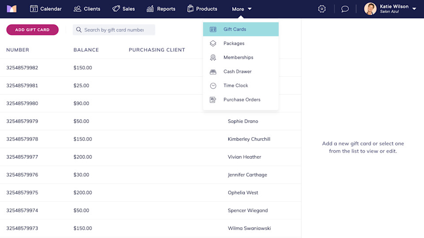Click the NUMBER column header

tap(18, 50)
